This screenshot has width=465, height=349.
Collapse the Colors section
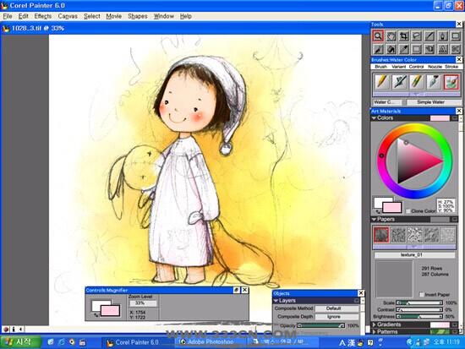coord(375,118)
